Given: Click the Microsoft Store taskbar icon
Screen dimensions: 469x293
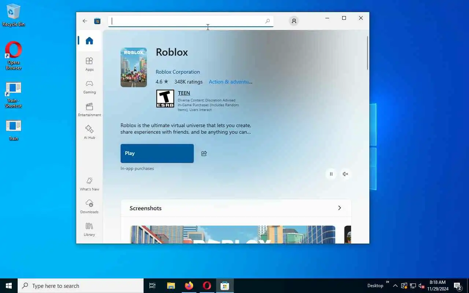Looking at the screenshot, I should 225,286.
